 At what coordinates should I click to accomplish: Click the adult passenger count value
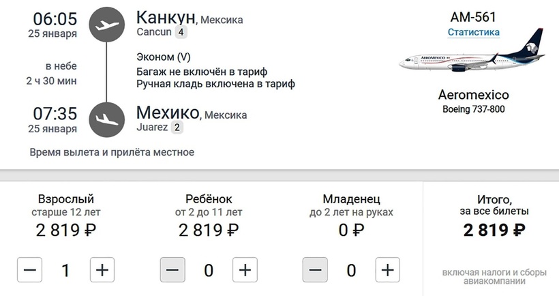[65, 270]
